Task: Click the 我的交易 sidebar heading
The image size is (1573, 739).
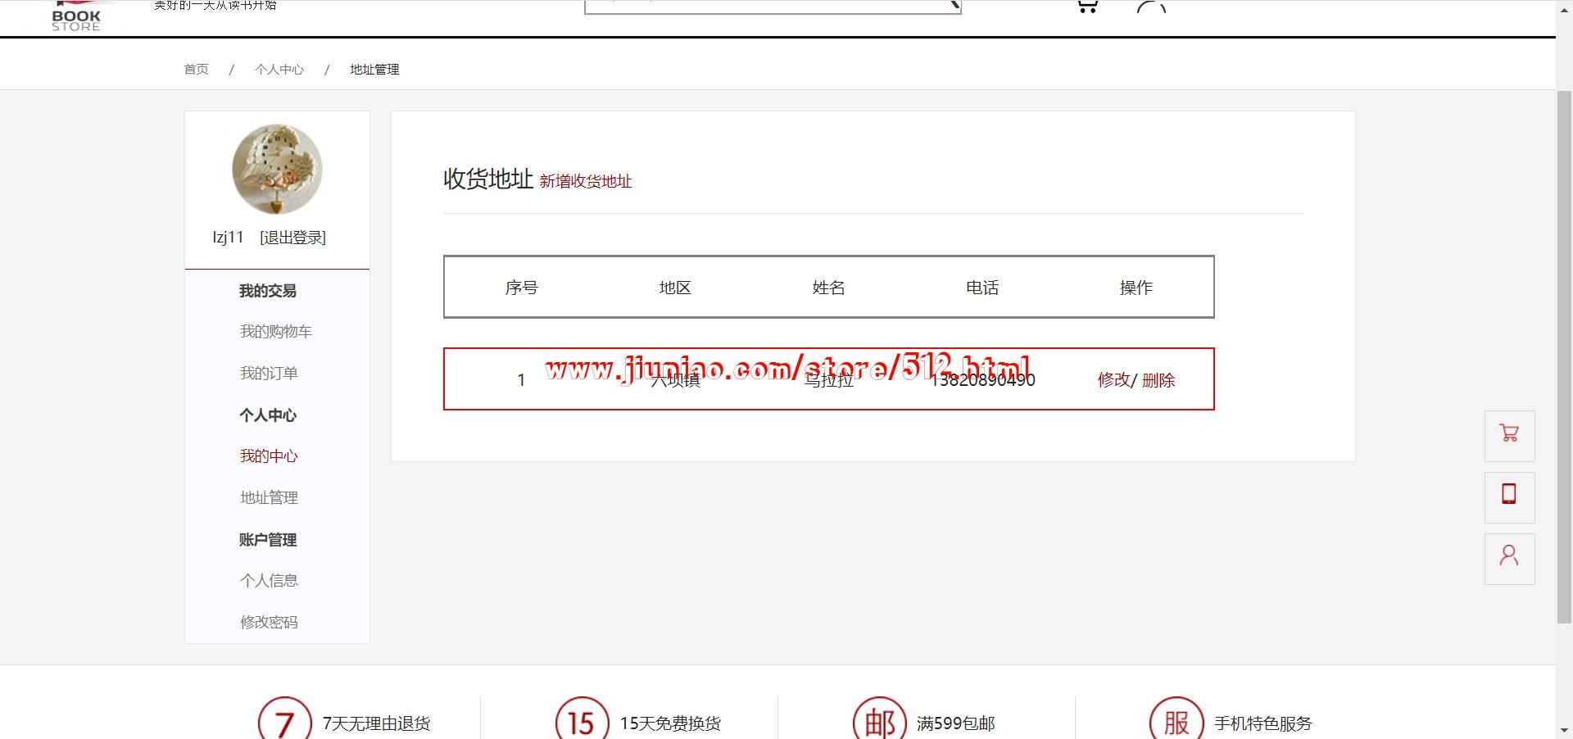Action: (x=268, y=291)
